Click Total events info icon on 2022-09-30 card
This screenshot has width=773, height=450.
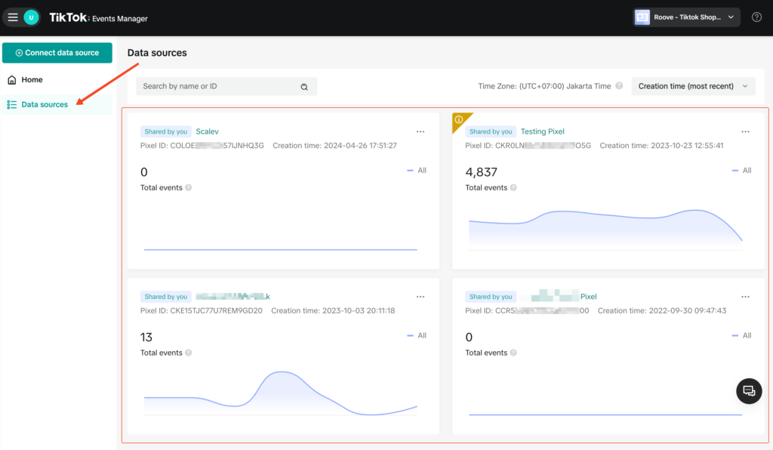click(513, 353)
